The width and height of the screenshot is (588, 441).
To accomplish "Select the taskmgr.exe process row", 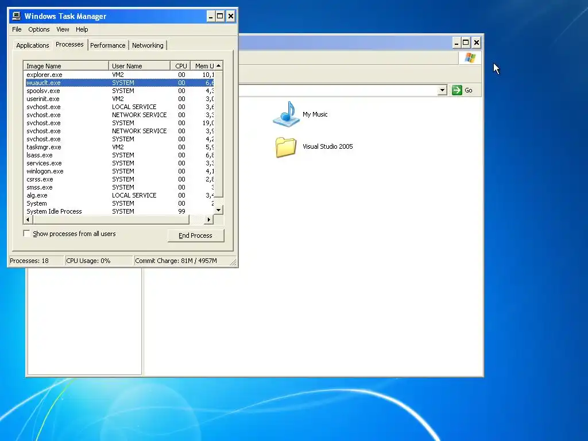I will pyautogui.click(x=119, y=147).
